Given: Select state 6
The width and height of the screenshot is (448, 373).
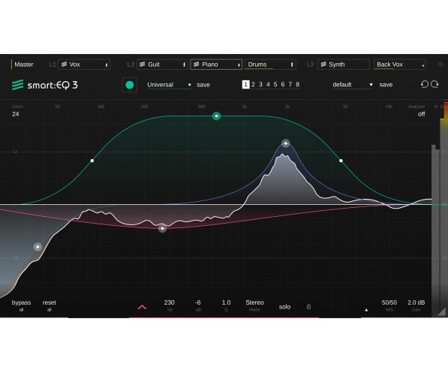Looking at the screenshot, I should click(283, 84).
